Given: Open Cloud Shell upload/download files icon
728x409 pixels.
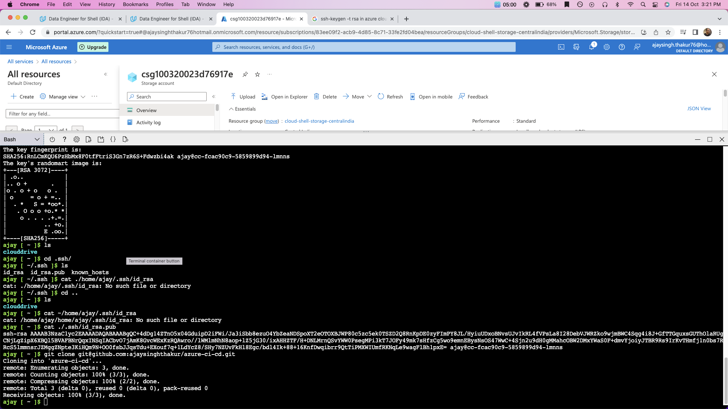Looking at the screenshot, I should (x=89, y=139).
